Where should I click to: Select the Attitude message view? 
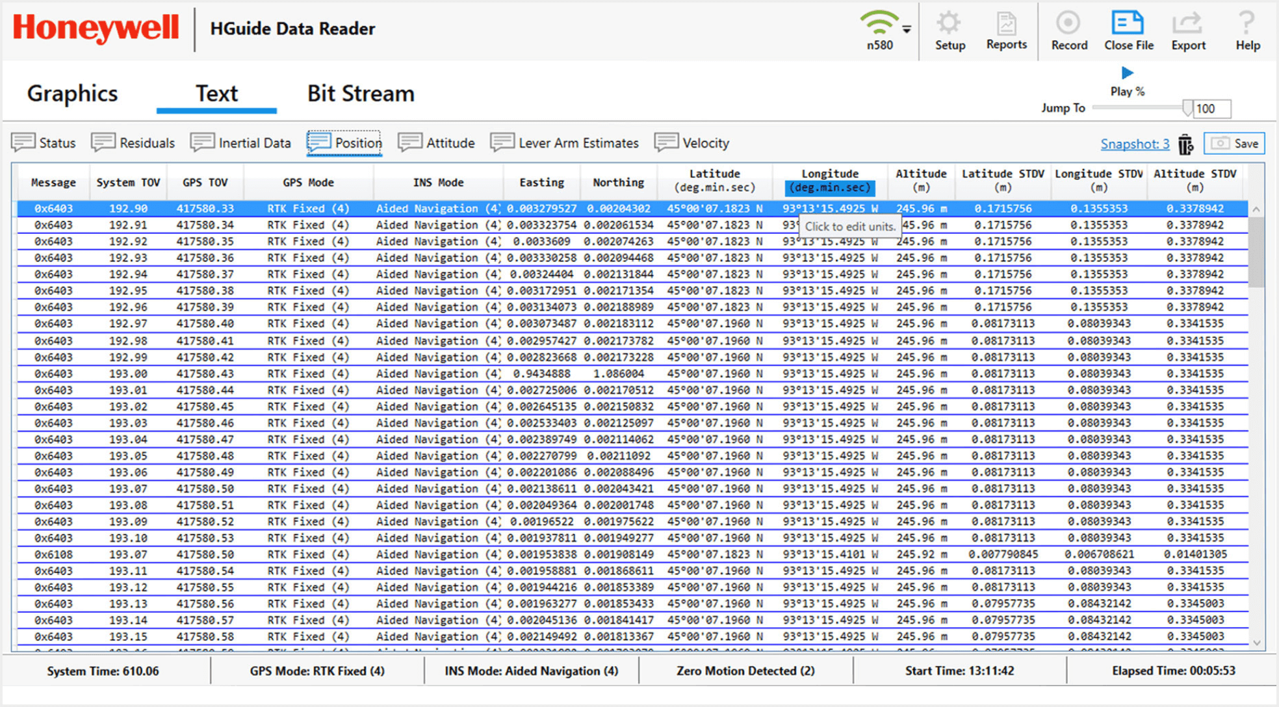(436, 143)
